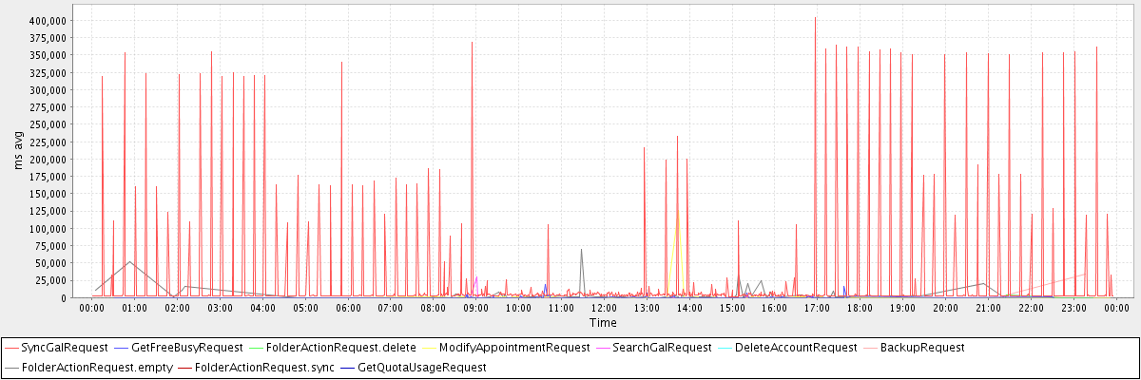Click the 06:00 time axis label
Viewport: 1141px width, 380px height.
tap(348, 308)
